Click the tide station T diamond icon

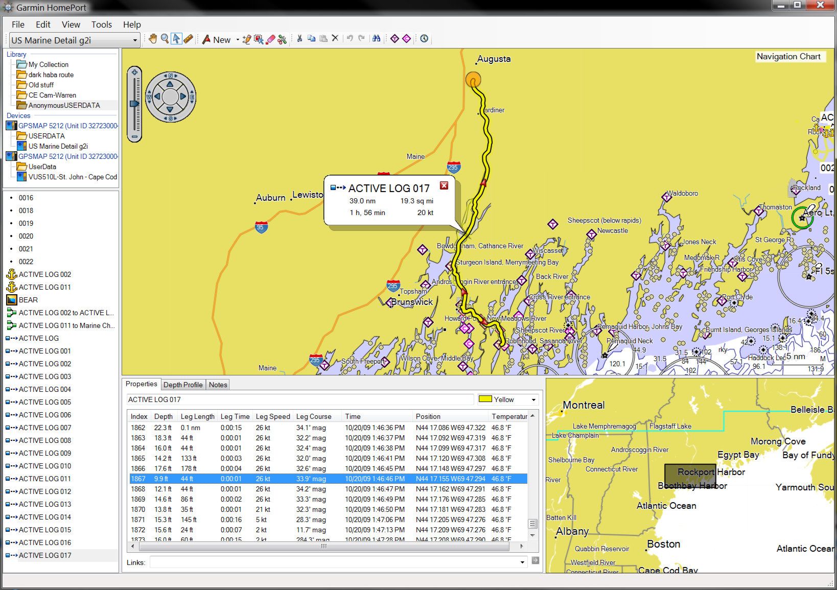click(394, 38)
